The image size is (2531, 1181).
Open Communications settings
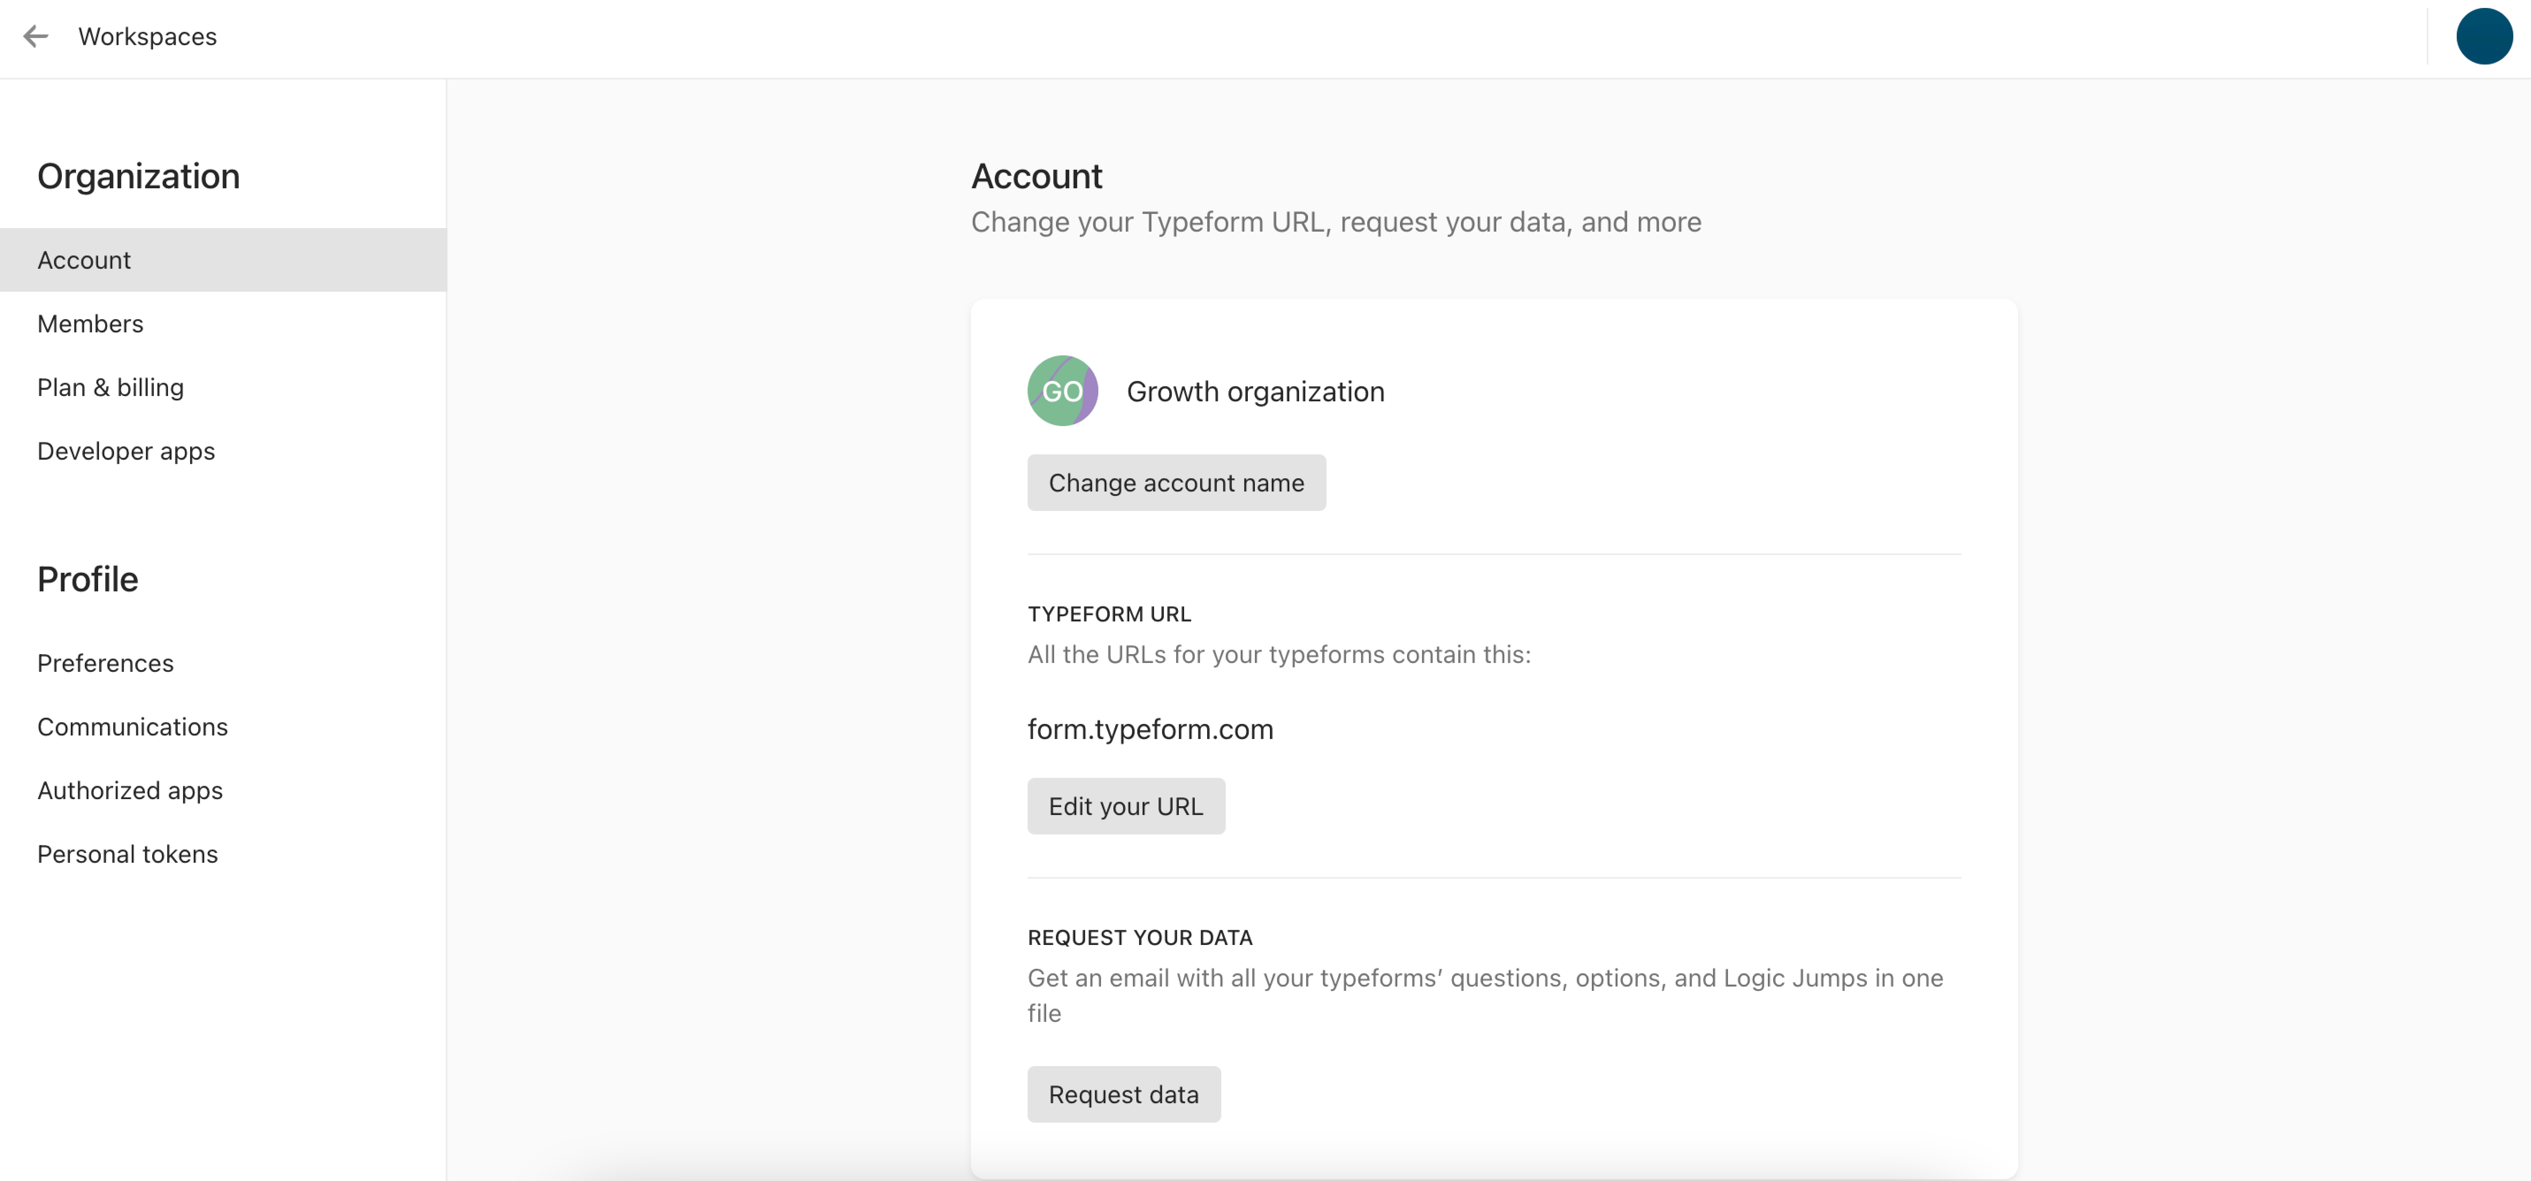223,727
